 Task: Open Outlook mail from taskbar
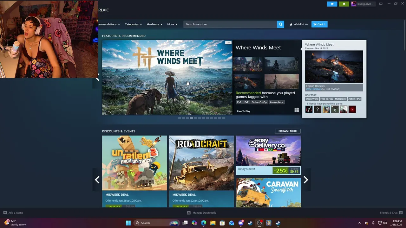[x=232, y=223]
